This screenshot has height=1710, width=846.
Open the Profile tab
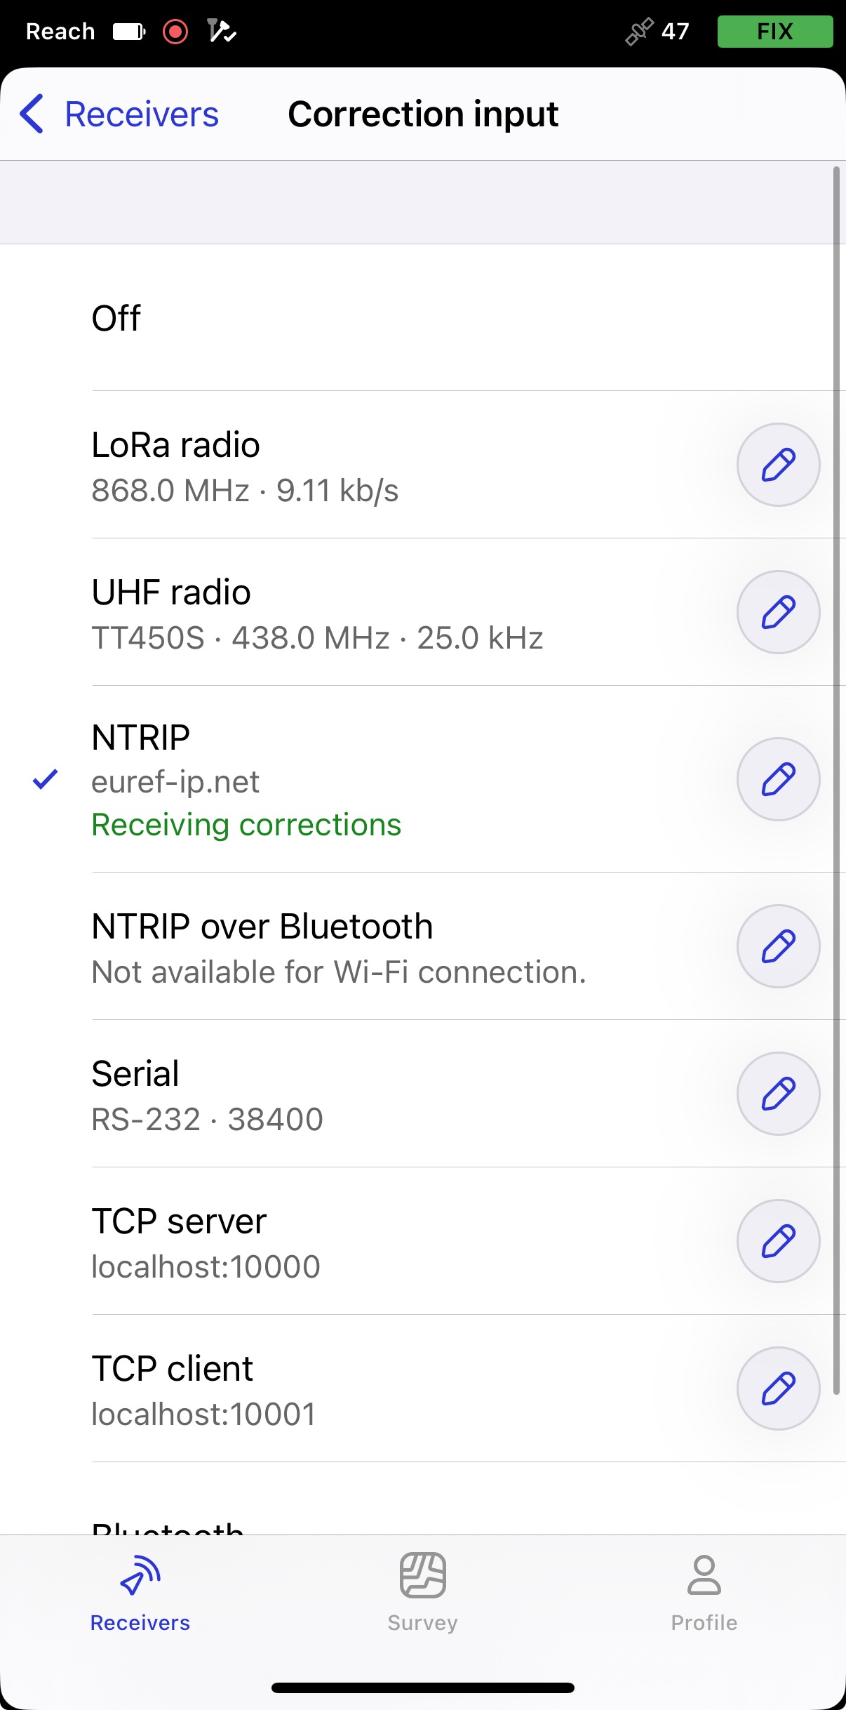click(704, 1592)
